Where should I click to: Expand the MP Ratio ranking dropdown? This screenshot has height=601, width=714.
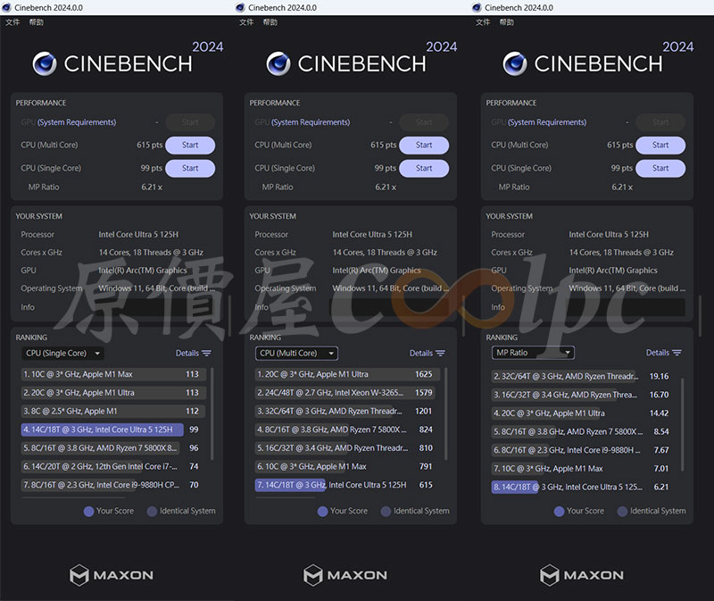point(533,353)
